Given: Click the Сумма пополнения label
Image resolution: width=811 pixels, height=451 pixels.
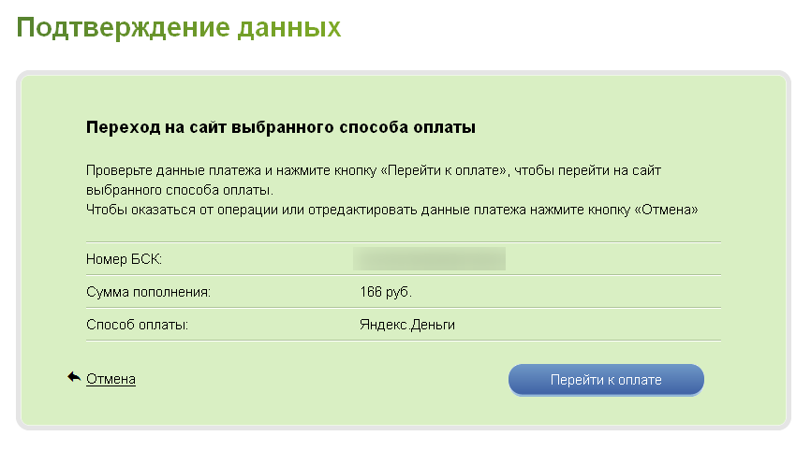Looking at the screenshot, I should [x=148, y=292].
